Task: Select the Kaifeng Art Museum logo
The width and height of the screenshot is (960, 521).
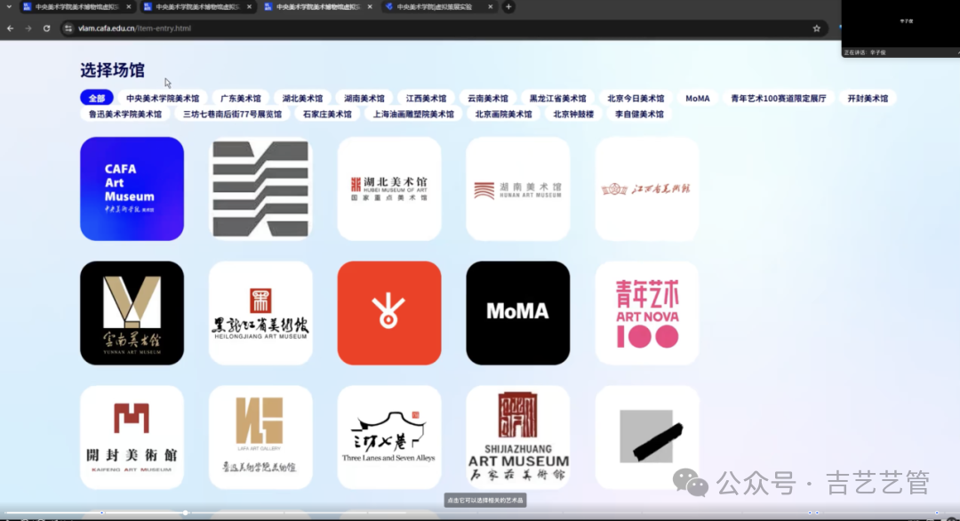Action: (x=132, y=437)
